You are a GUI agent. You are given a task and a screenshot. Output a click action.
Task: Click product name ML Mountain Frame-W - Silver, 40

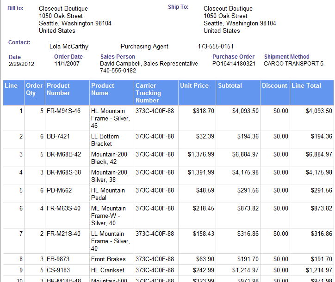109,216
